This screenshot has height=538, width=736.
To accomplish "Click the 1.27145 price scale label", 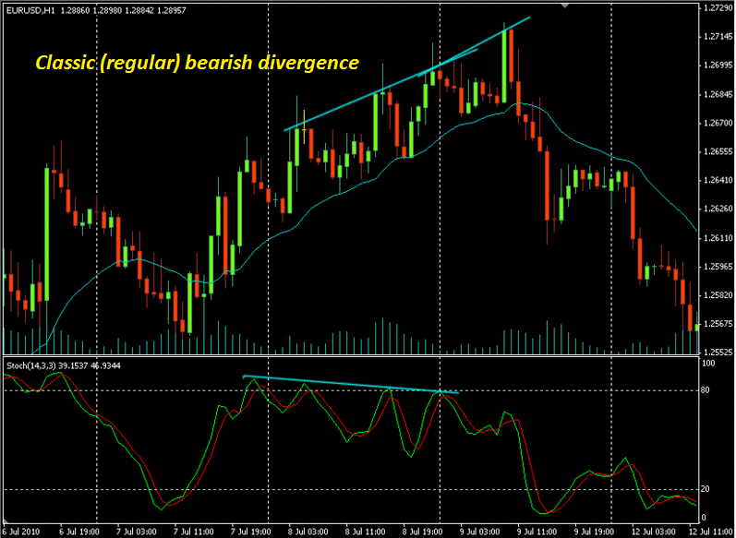I will coord(718,37).
